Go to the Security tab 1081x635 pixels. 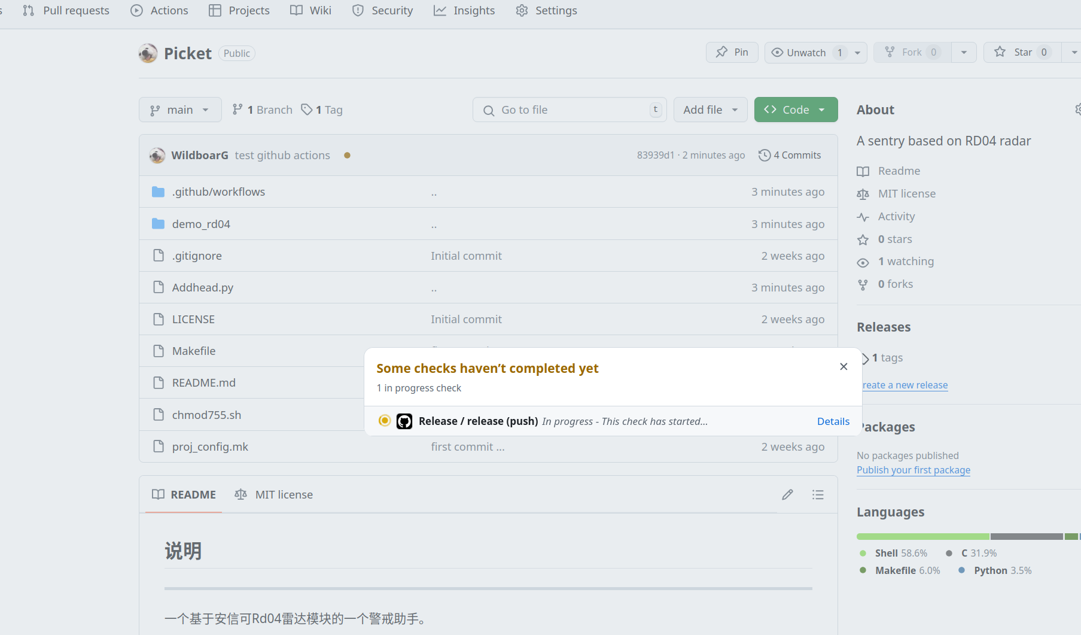(x=383, y=11)
